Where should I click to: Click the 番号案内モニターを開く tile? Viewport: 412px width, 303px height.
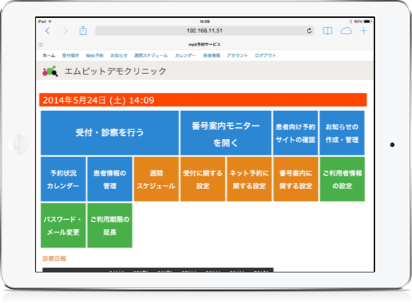click(226, 133)
